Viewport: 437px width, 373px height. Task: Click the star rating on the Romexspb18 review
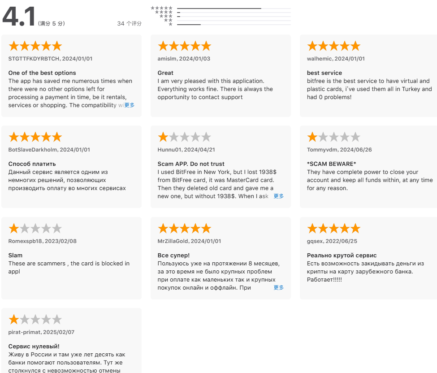click(35, 229)
